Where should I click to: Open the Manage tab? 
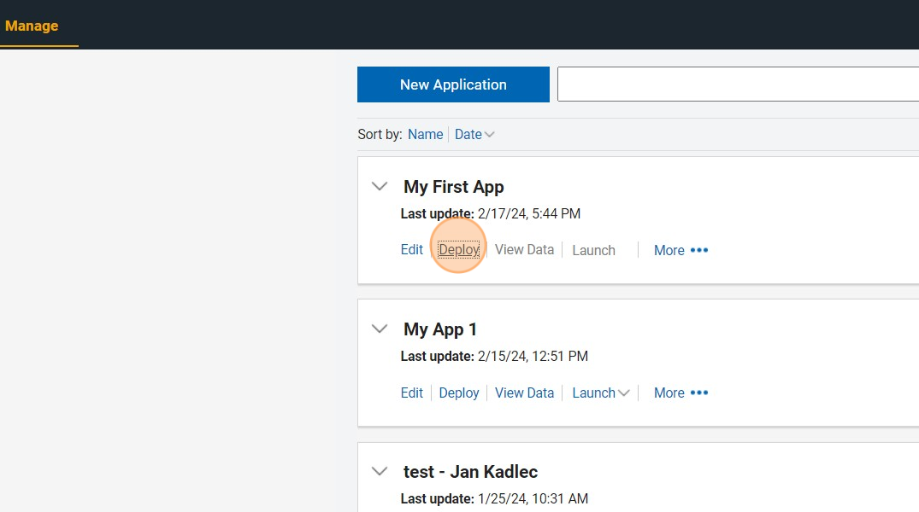click(x=32, y=26)
